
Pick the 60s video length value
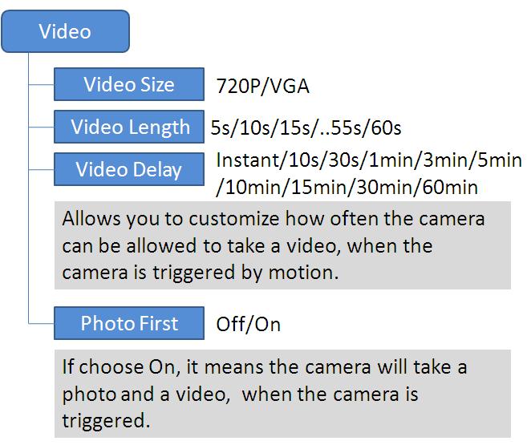386,127
